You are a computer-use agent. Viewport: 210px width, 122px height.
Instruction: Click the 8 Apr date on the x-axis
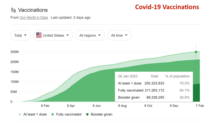point(71,106)
